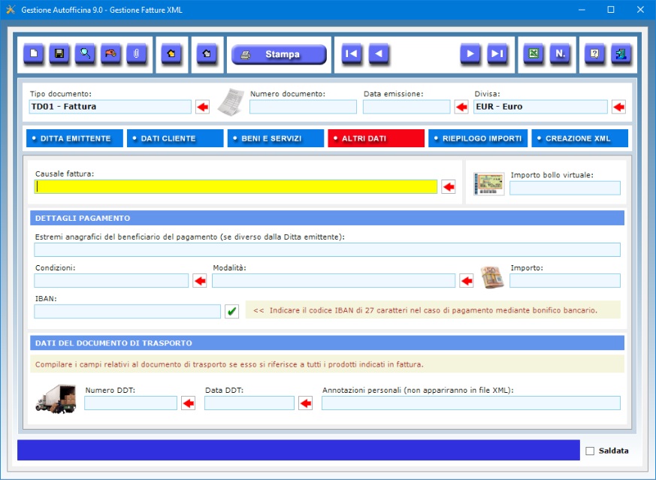Validate IBAN with the green checkmark
656x480 pixels.
pyautogui.click(x=231, y=311)
